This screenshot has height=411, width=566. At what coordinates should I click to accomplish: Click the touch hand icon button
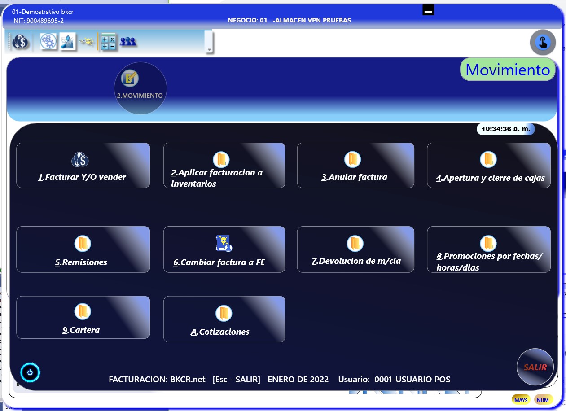(x=543, y=43)
